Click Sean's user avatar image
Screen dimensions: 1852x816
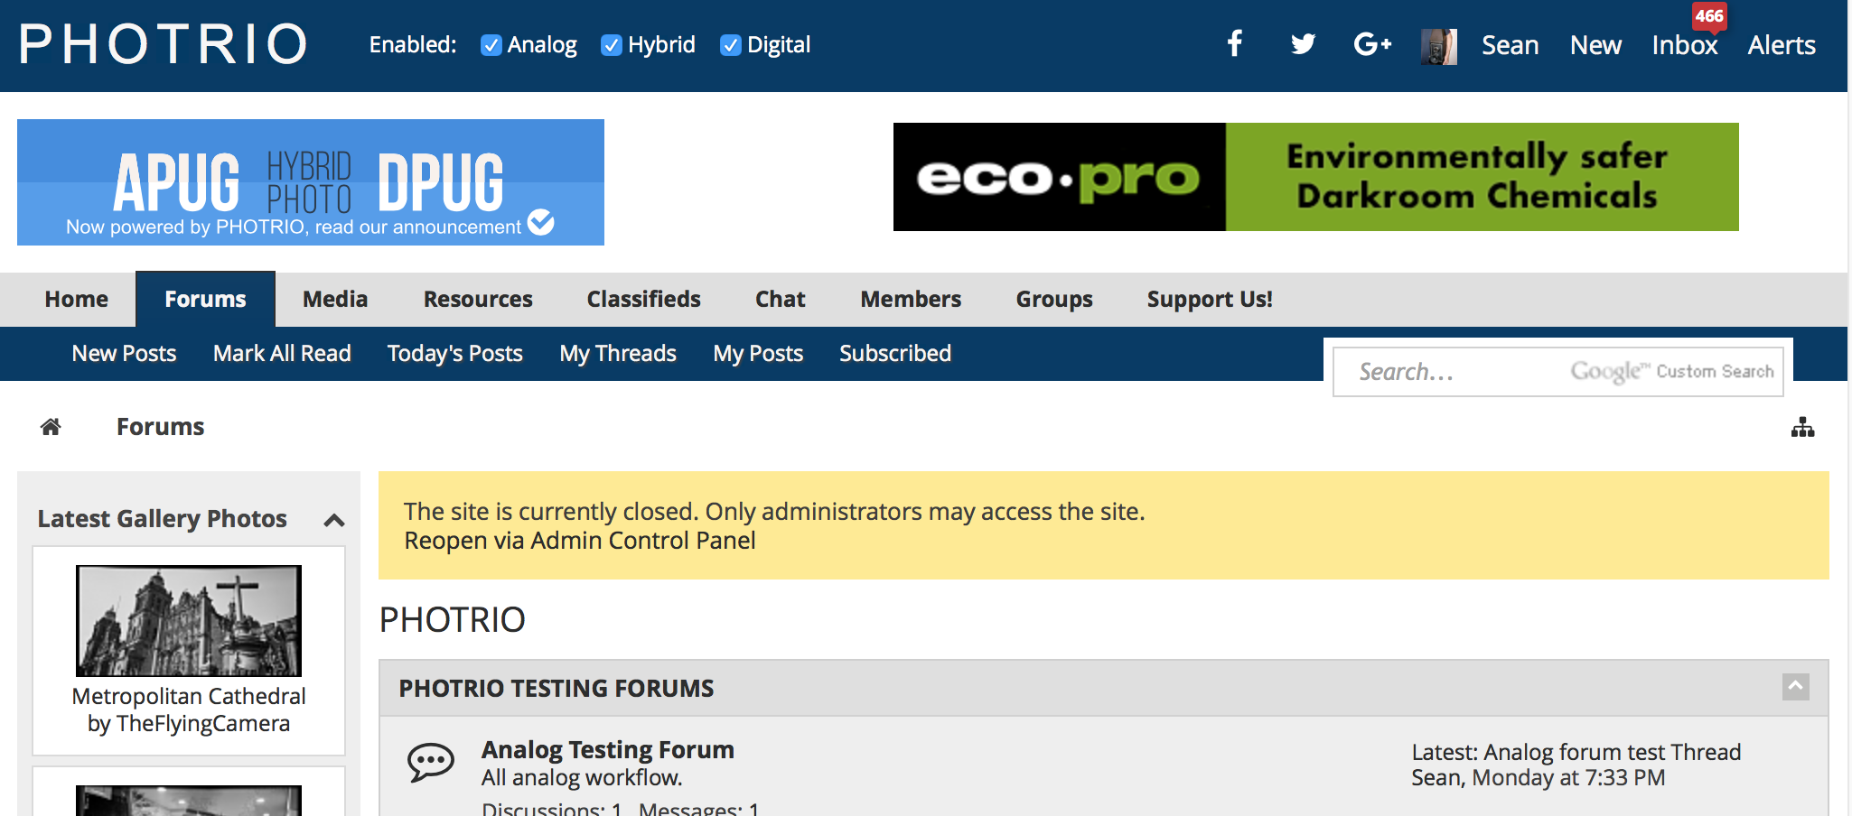pyautogui.click(x=1439, y=46)
